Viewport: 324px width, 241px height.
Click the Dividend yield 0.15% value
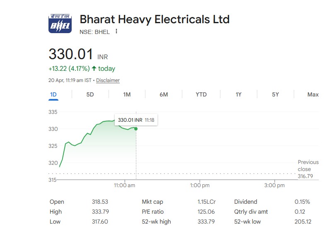[302, 202]
